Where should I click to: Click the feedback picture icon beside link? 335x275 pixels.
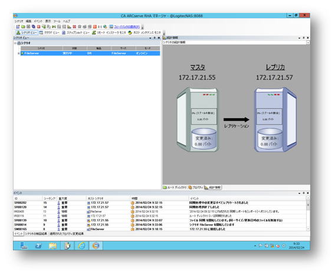[x=111, y=26]
